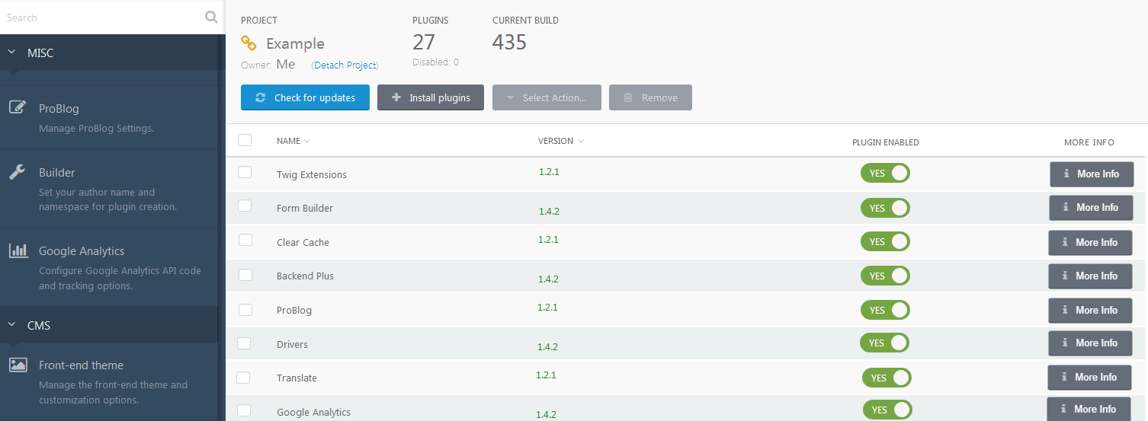The width and height of the screenshot is (1148, 421).
Task: Disable the Twig Extensions plugin toggle
Action: (x=885, y=173)
